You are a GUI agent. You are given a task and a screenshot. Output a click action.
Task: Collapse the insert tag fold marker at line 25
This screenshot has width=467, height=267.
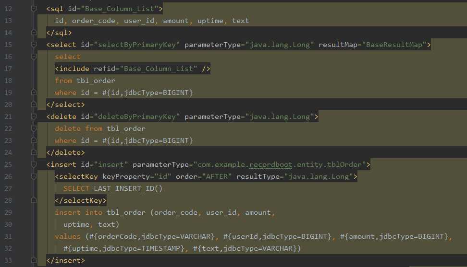point(34,164)
